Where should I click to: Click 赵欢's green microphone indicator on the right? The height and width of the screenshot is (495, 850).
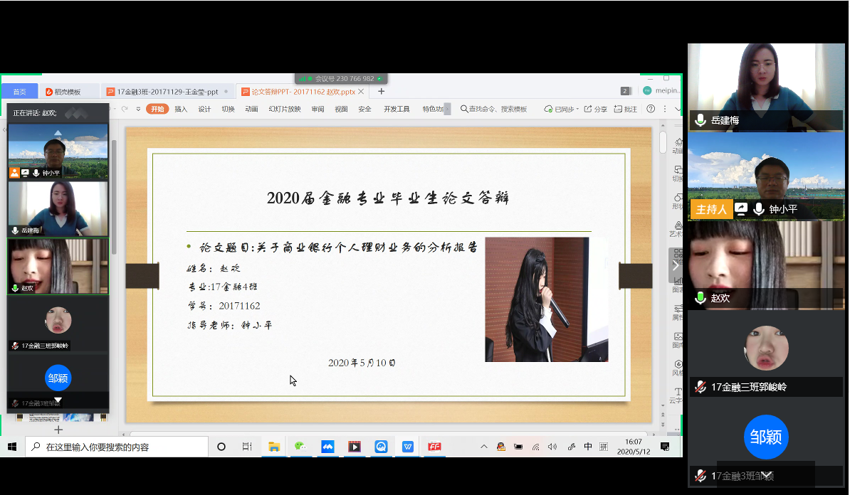point(701,298)
